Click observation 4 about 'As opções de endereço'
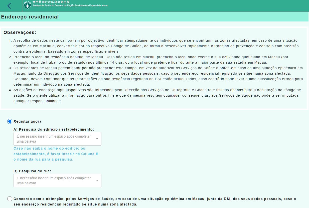Screen dimensions: 309x208 (155, 95)
